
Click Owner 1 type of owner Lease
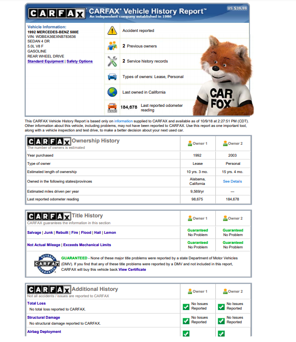[x=197, y=163]
